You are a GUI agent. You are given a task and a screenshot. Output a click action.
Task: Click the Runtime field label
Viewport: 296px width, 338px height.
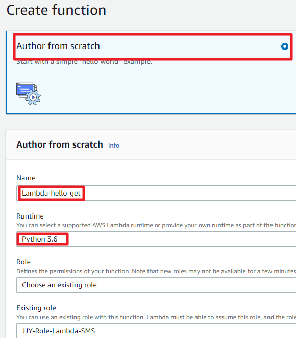click(30, 216)
